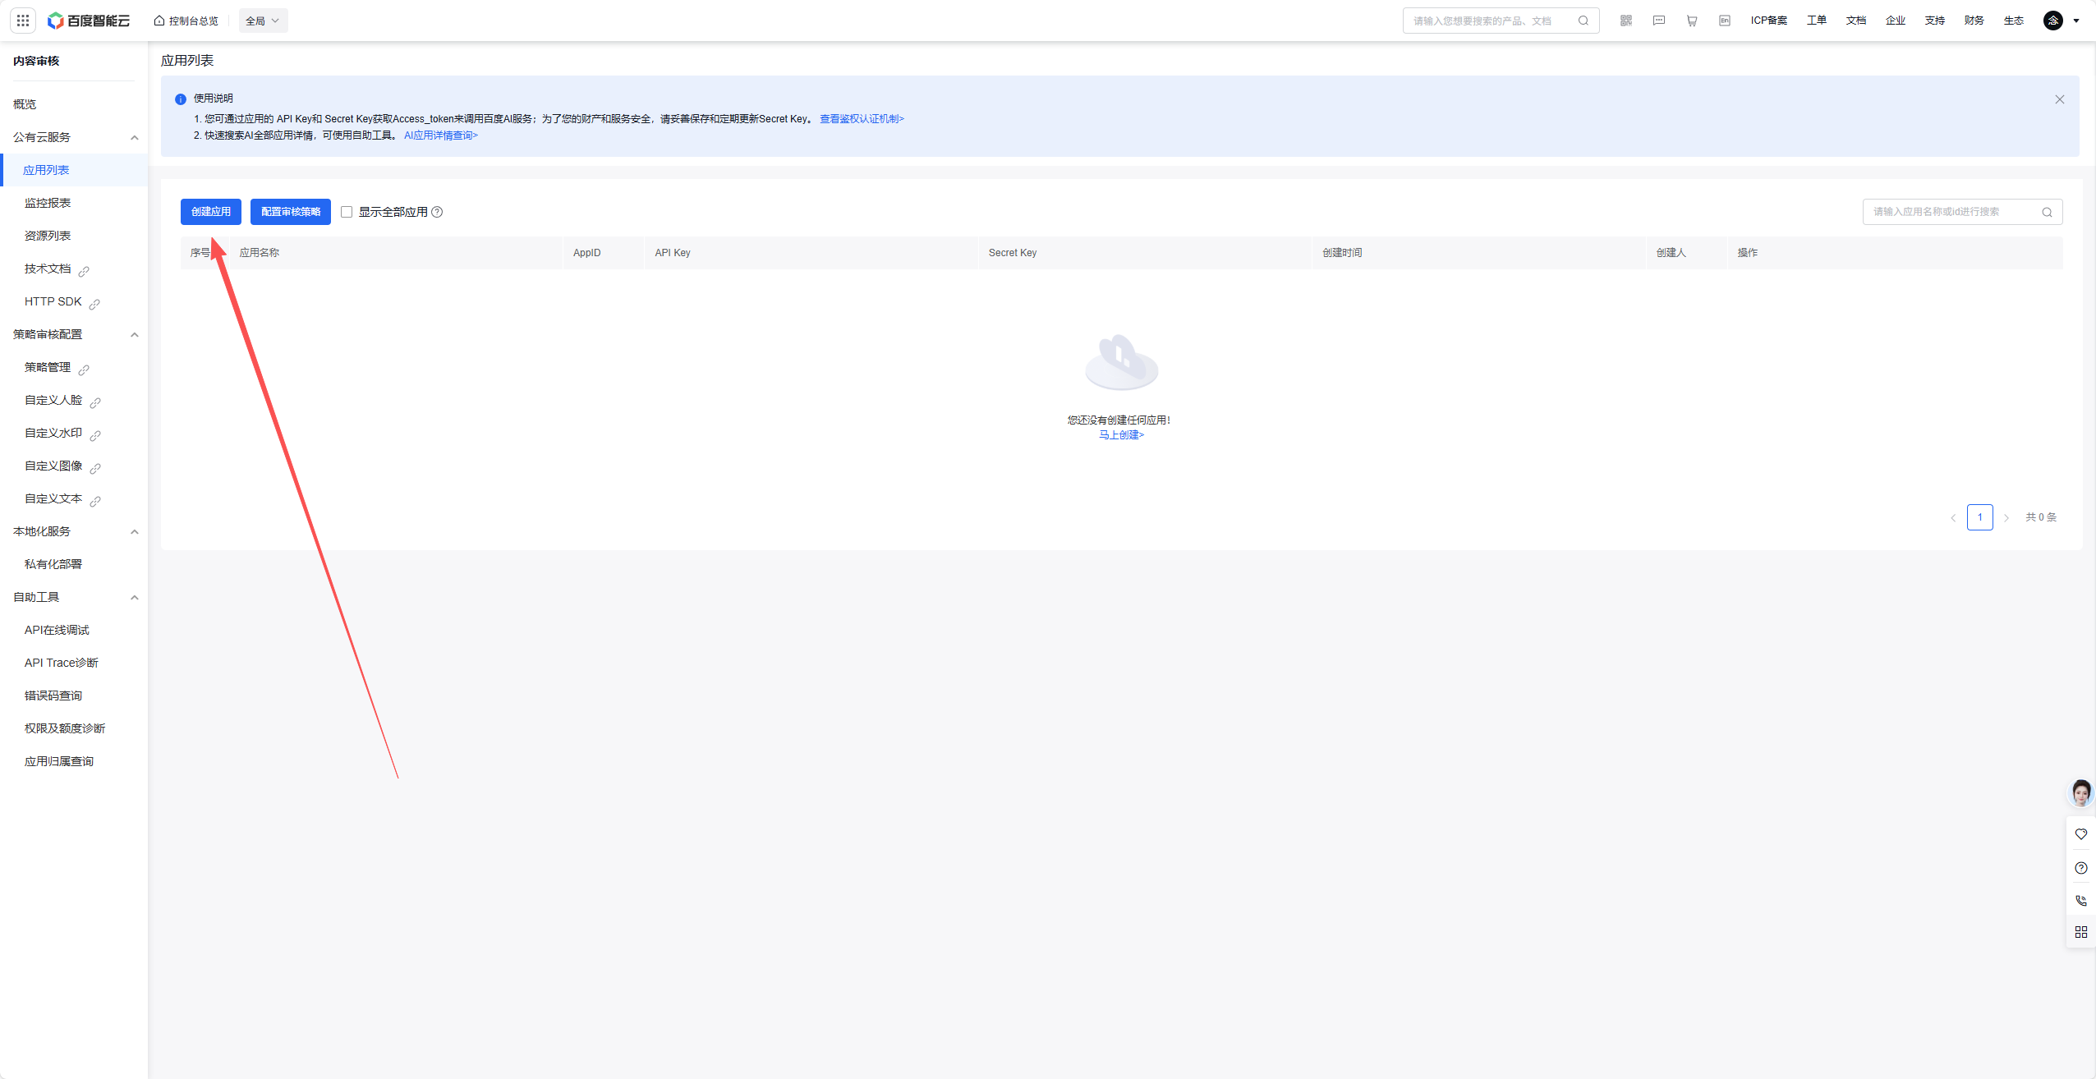Image resolution: width=2096 pixels, height=1079 pixels.
Task: Click page number 1 in pagination
Action: click(x=1979, y=517)
